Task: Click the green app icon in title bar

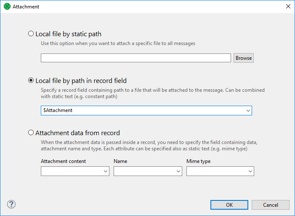Action: pos(7,7)
